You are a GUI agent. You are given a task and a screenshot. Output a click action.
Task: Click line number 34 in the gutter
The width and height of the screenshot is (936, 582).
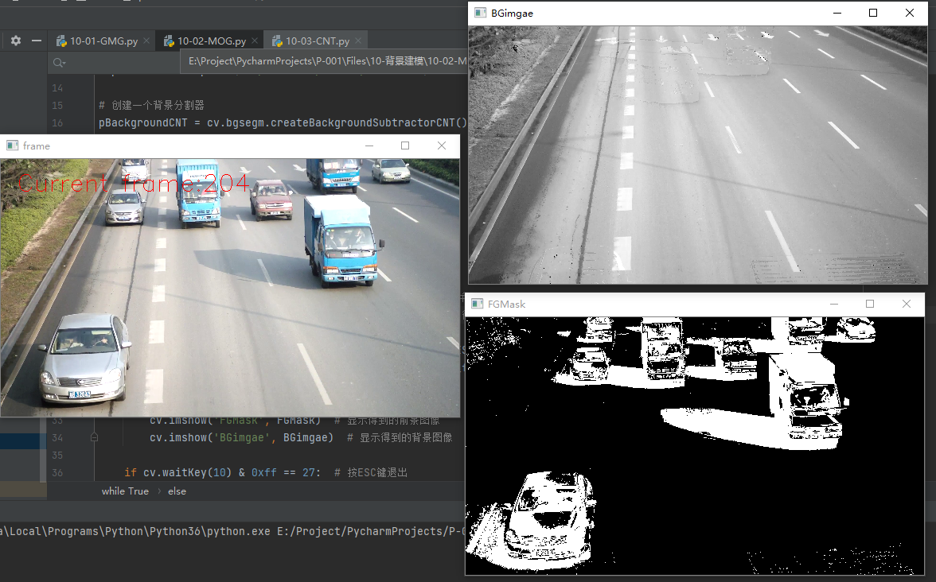tap(57, 437)
